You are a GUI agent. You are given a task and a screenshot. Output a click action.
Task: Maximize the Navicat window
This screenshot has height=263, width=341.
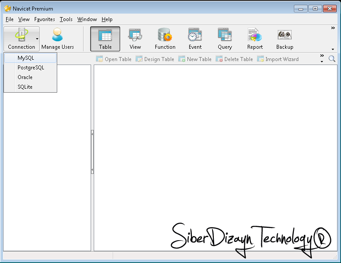pos(315,9)
